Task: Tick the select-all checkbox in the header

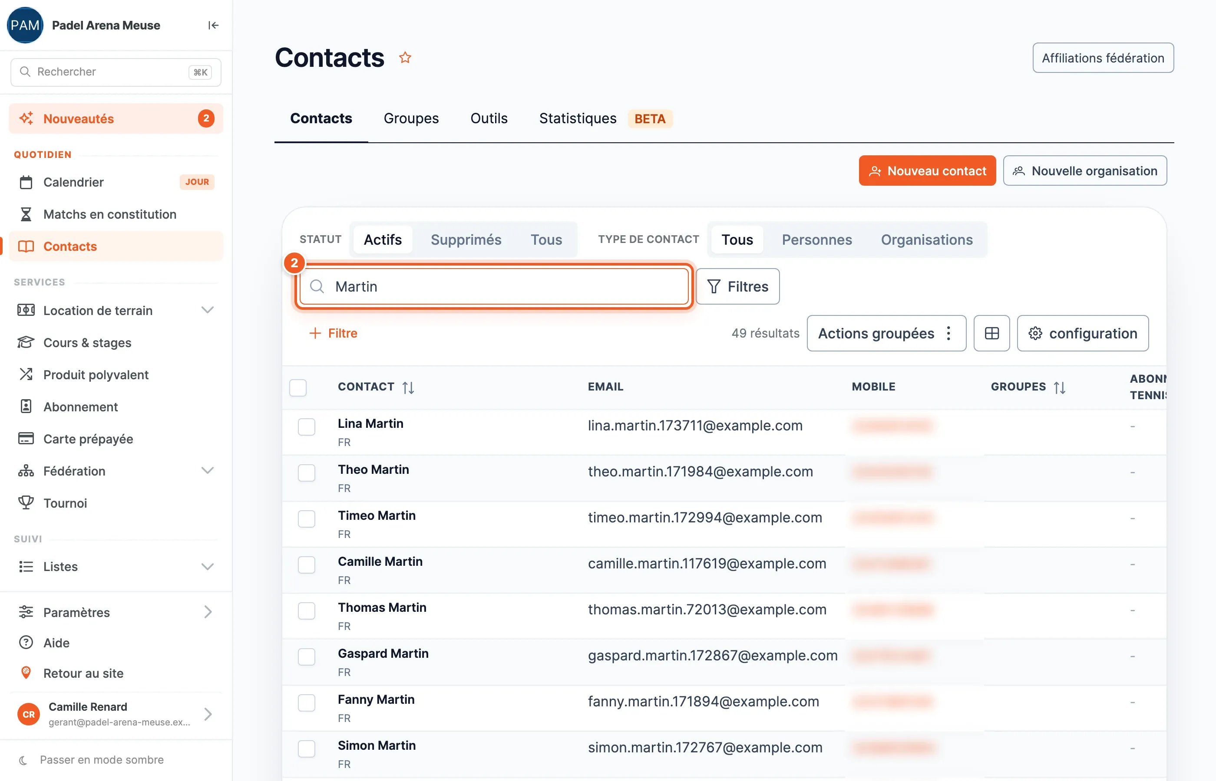Action: pyautogui.click(x=298, y=387)
